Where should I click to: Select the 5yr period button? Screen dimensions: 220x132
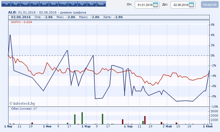[92, 4]
